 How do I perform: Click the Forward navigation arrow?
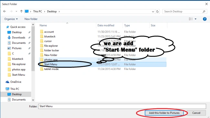coord(11,11)
